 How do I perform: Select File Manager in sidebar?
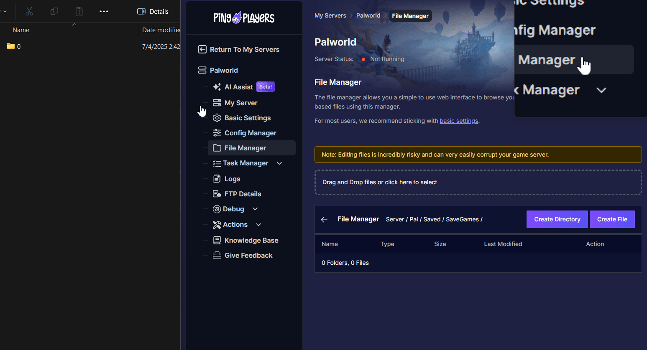click(x=252, y=148)
